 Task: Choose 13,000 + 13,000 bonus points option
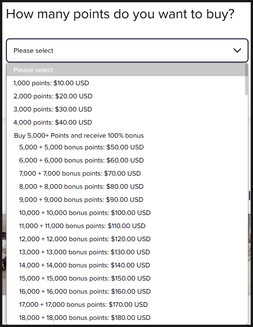pos(85,252)
